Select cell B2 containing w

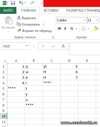click(x=34, y=72)
